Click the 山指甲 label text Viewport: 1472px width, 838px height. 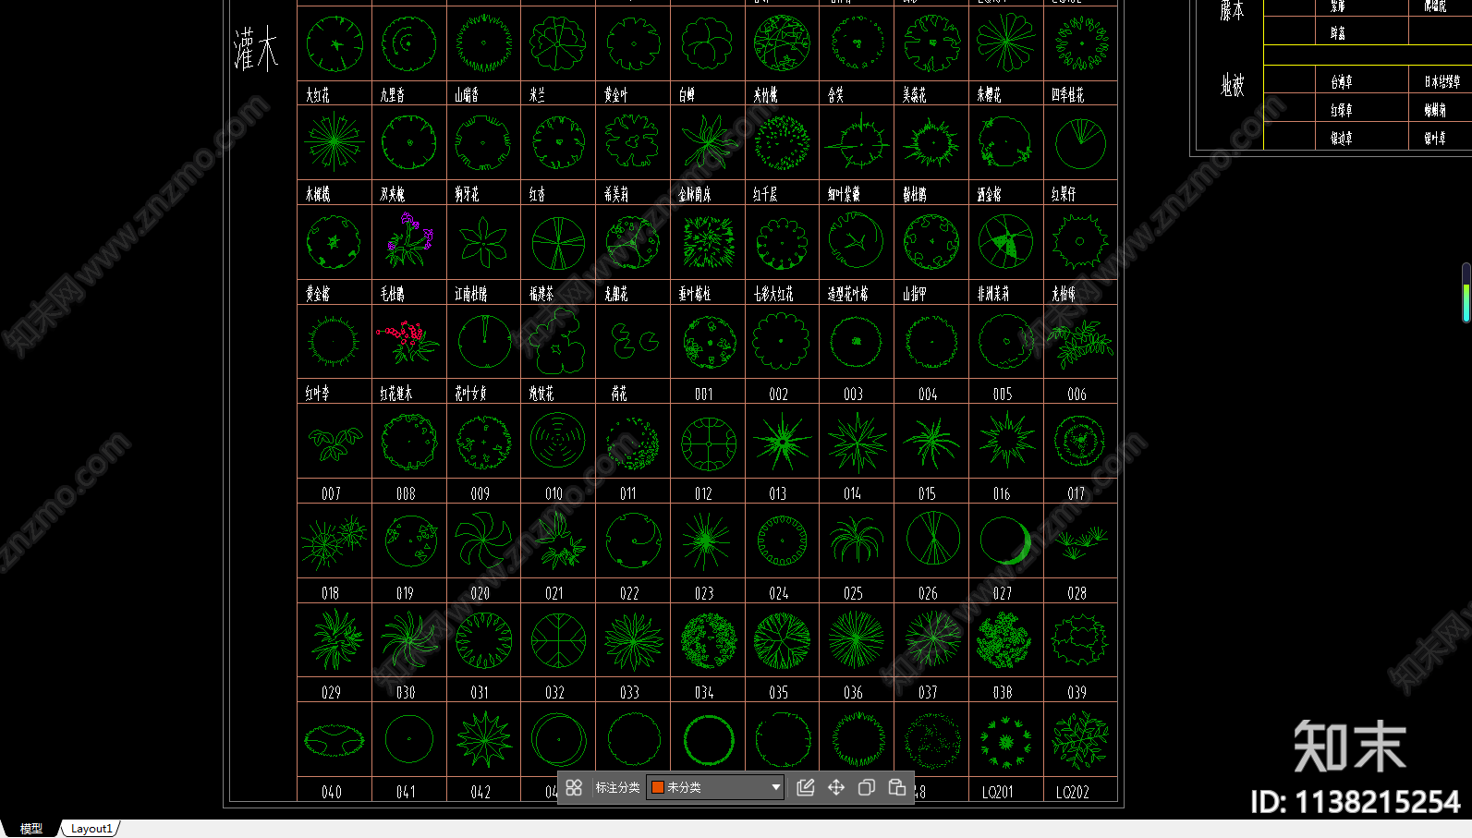(915, 294)
